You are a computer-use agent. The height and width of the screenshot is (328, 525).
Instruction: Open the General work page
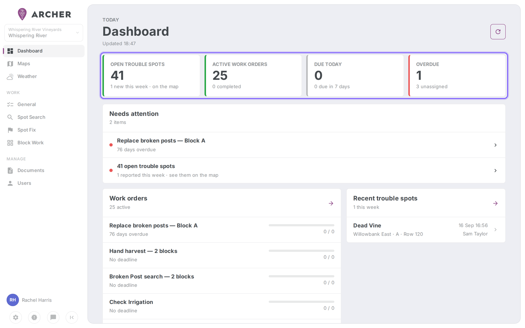44,105
